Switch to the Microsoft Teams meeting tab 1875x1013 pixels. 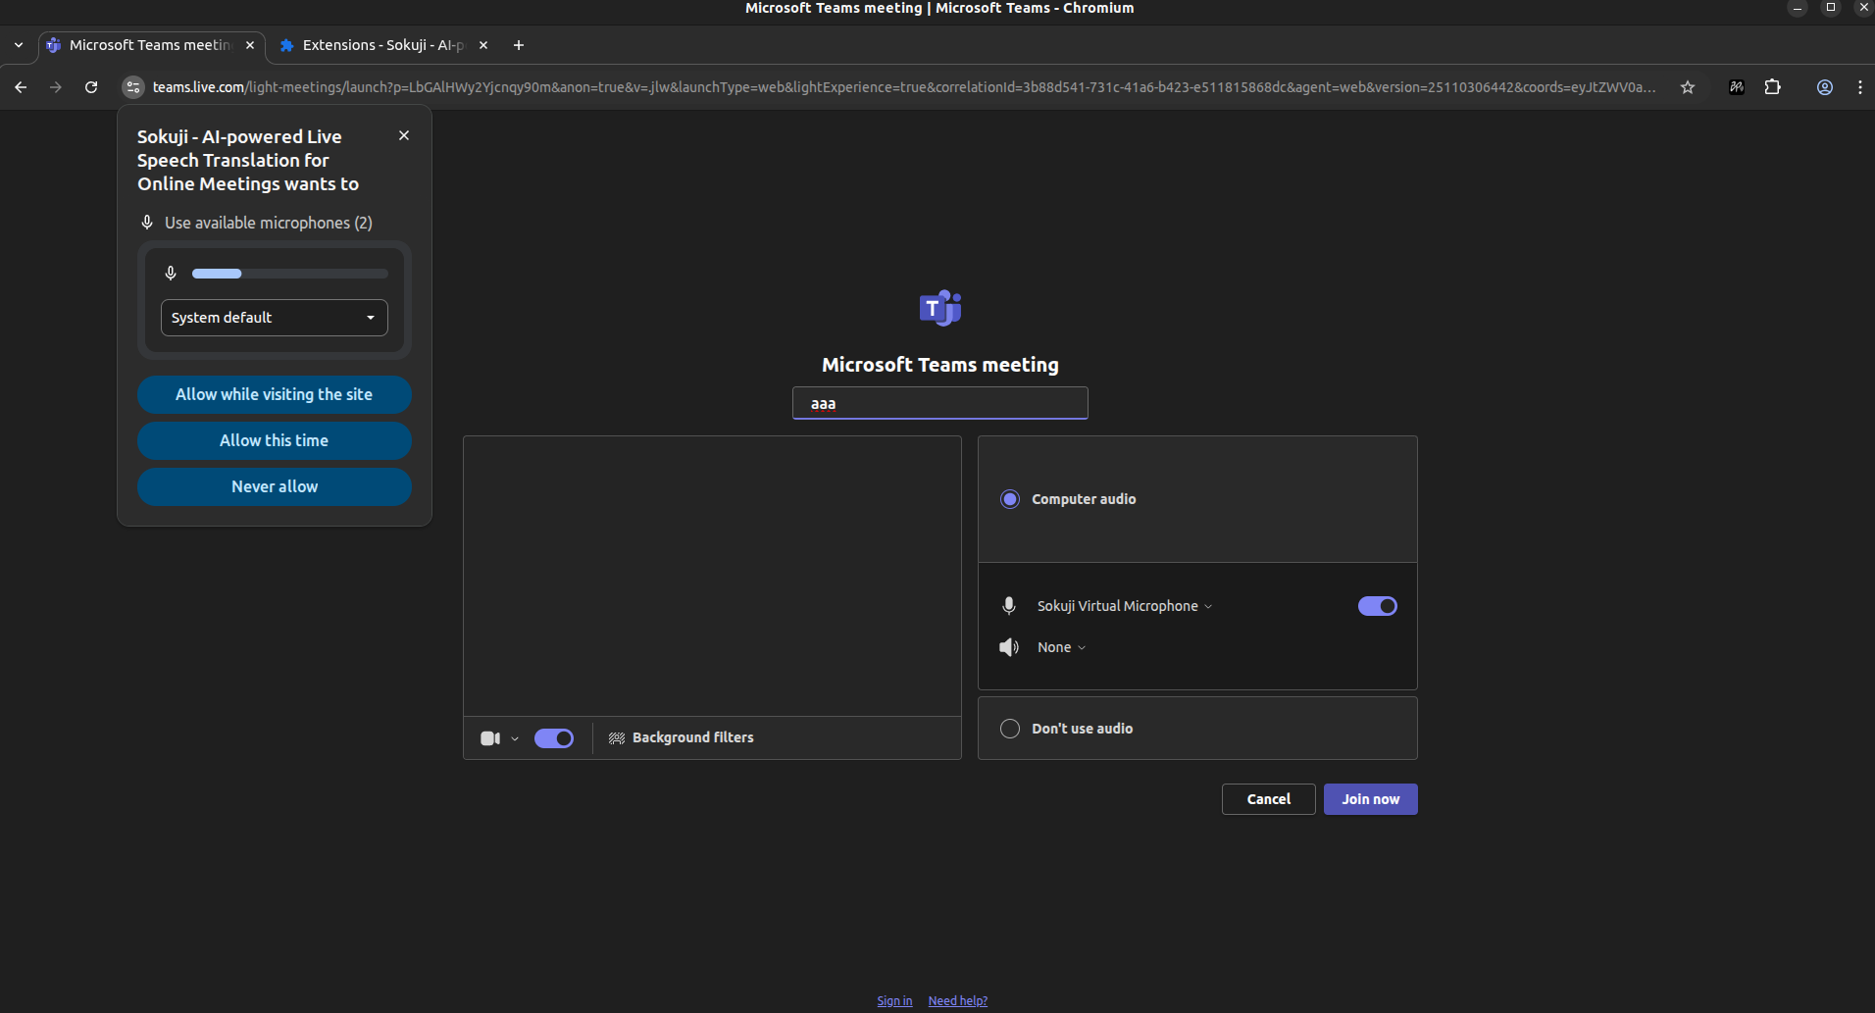(150, 45)
